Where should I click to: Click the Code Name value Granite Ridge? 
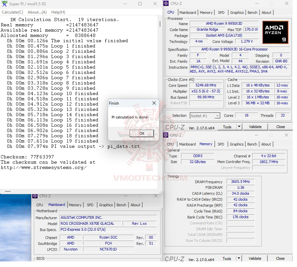[x=207, y=29]
